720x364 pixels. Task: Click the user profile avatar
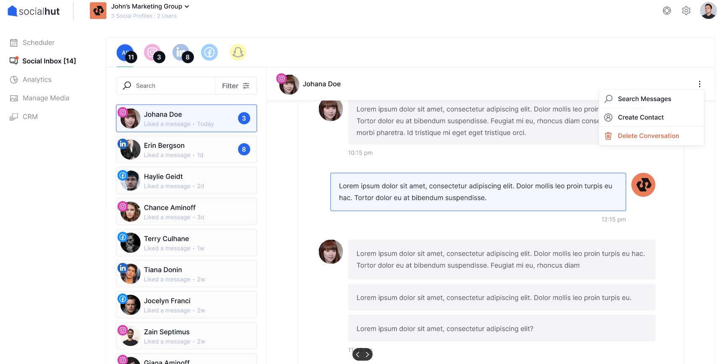pyautogui.click(x=708, y=11)
